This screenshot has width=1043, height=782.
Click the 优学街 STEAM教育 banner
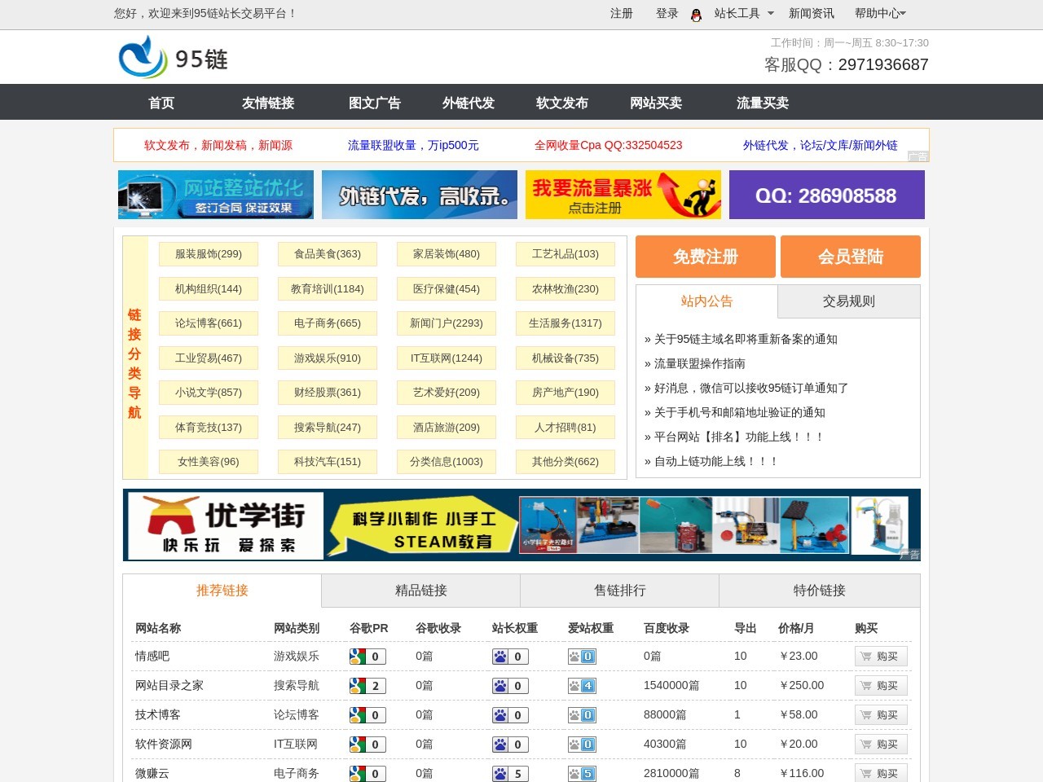(521, 525)
